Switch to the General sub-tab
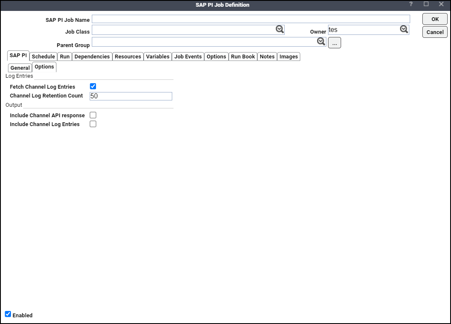The height and width of the screenshot is (324, 451). pos(20,68)
